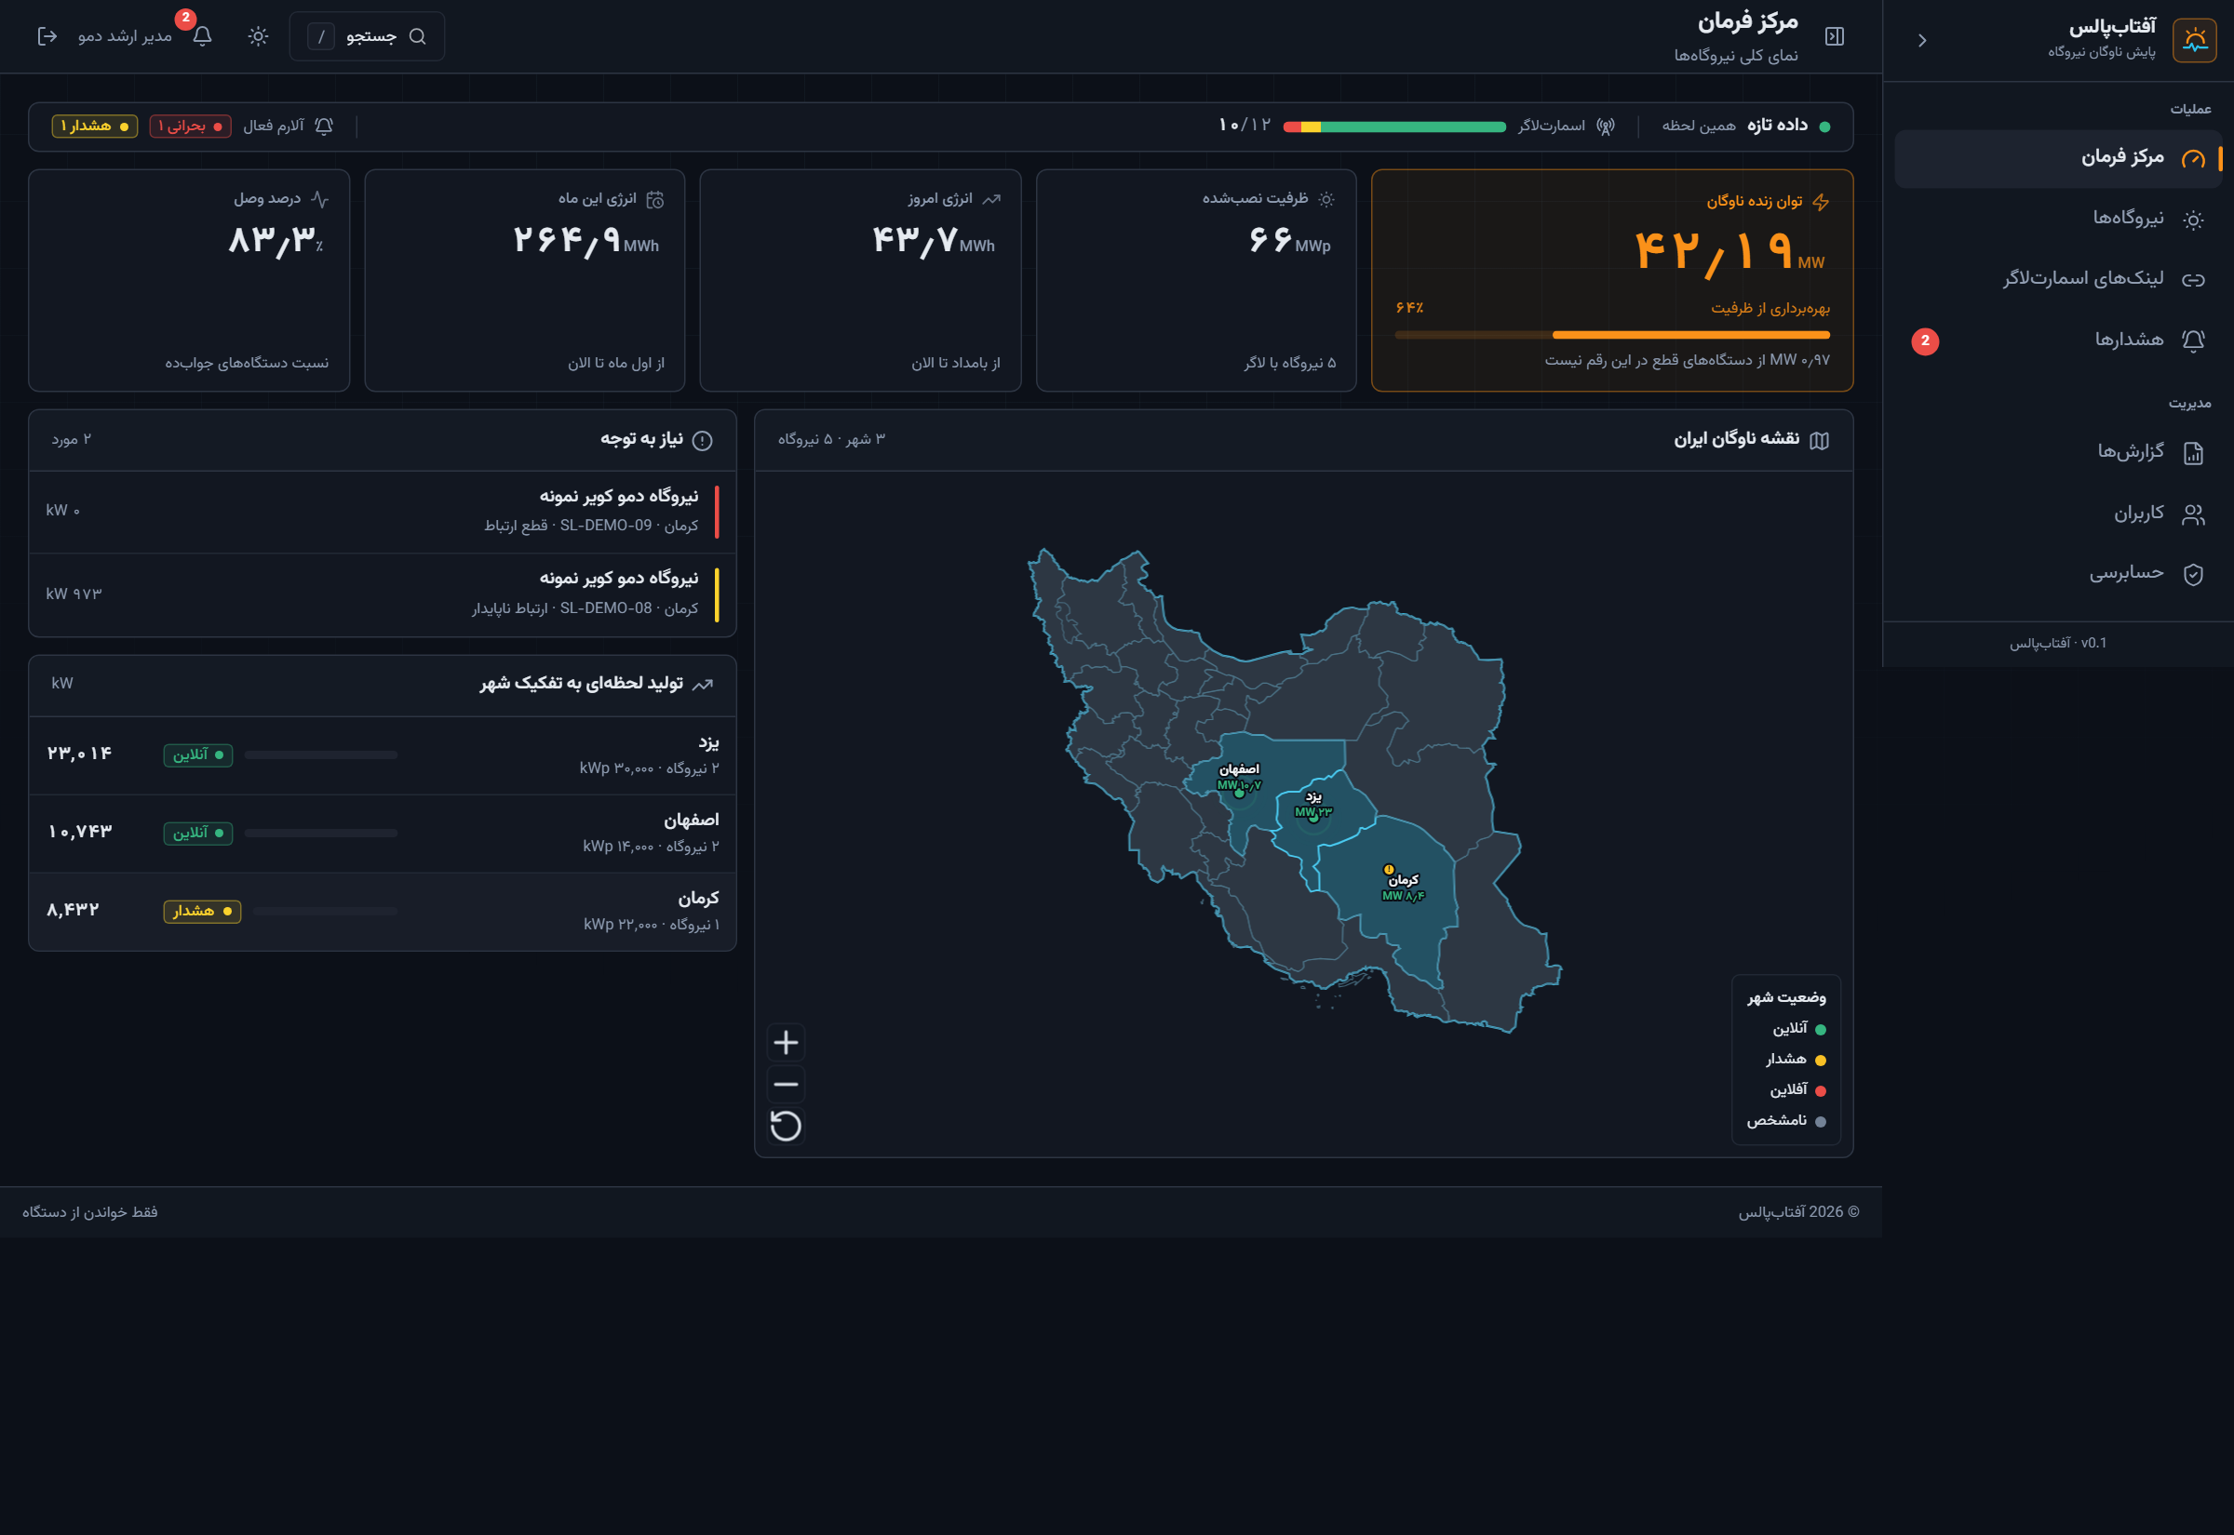The width and height of the screenshot is (2234, 1535).
Task: Select the اصفهان marker on the map
Action: click(1239, 793)
